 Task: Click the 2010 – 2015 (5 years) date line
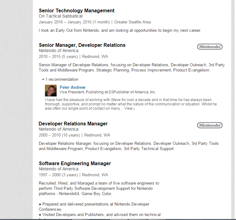click(74, 56)
